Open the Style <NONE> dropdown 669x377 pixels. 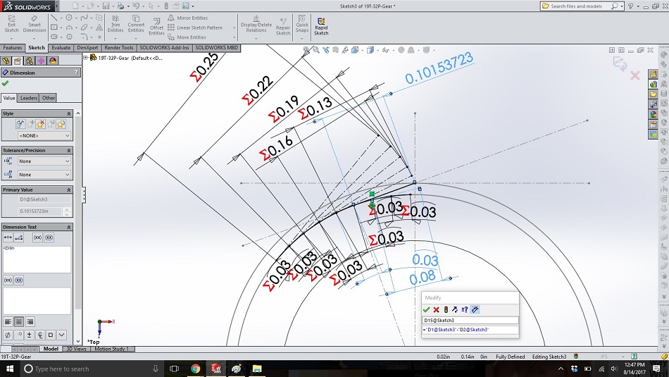pos(45,135)
